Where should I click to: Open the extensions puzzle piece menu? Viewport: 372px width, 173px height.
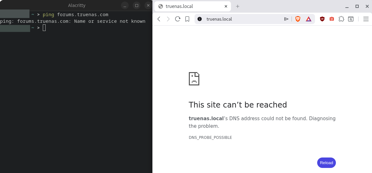341,19
